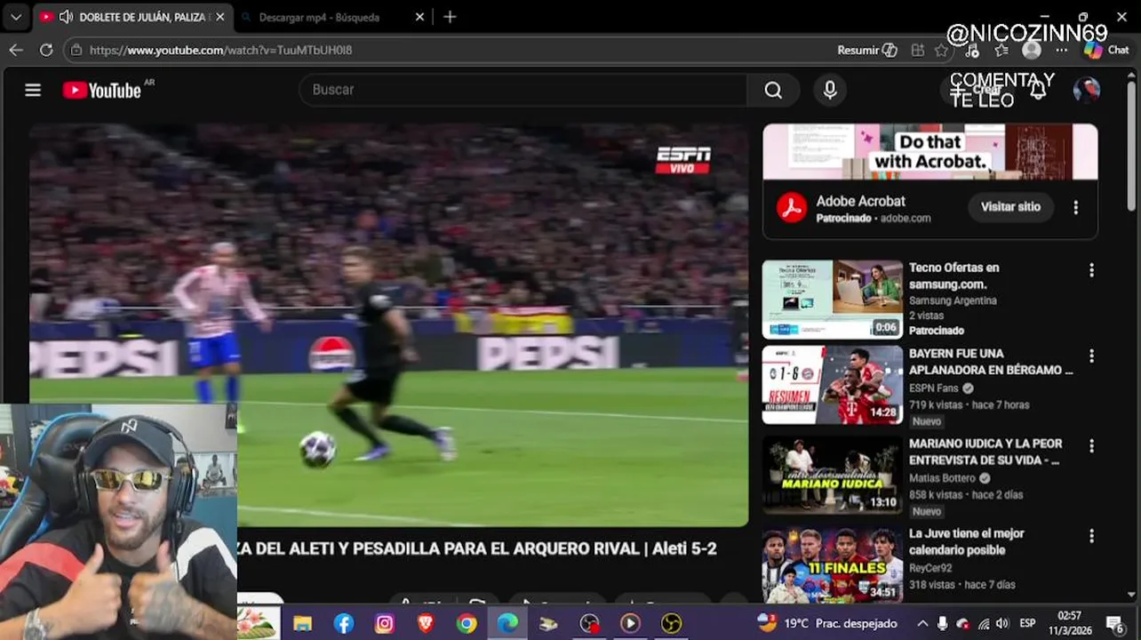Open the media player taskbar icon
Image resolution: width=1141 pixels, height=640 pixels.
pos(630,624)
